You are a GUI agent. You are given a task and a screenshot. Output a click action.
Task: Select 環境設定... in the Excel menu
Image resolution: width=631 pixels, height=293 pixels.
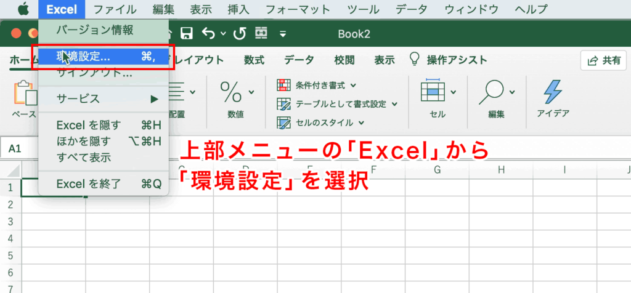click(104, 57)
